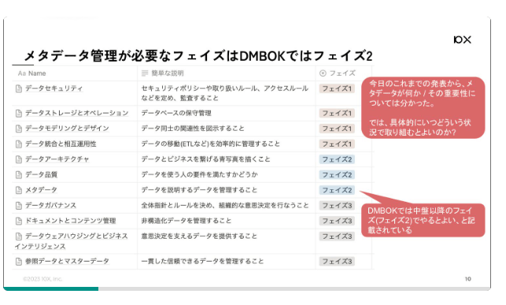
Task: Click the slide title メタデータ管理が必要なフェイズ
Action: point(198,56)
